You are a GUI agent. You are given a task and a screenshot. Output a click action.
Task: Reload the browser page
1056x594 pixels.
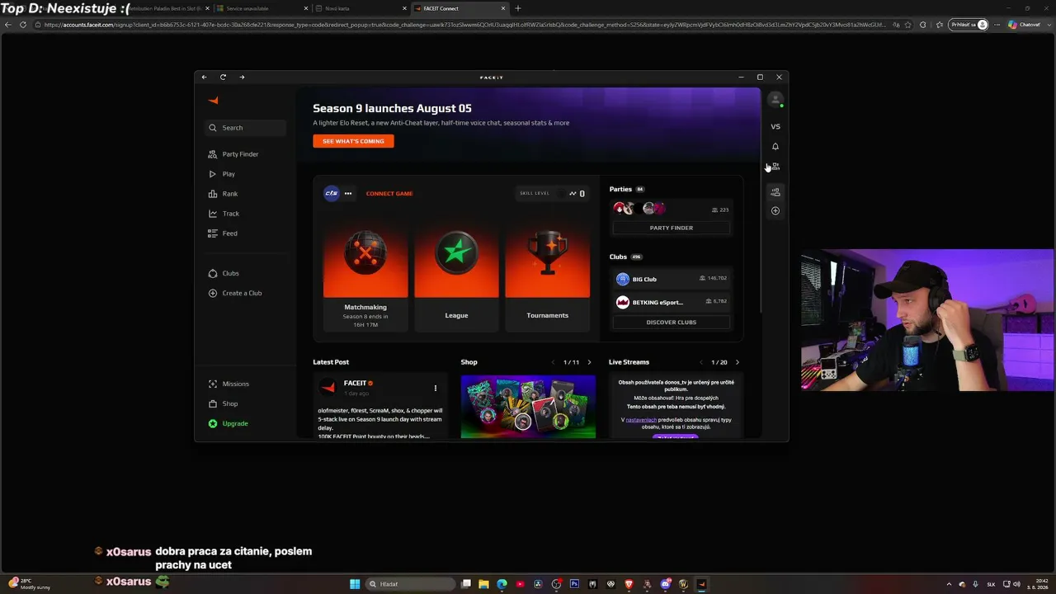point(23,25)
